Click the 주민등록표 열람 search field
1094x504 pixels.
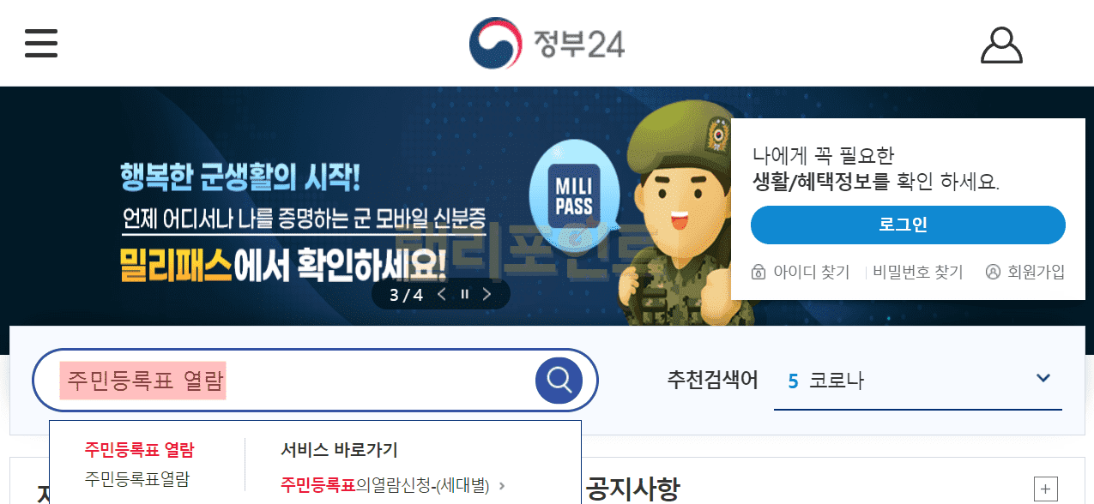[283, 380]
